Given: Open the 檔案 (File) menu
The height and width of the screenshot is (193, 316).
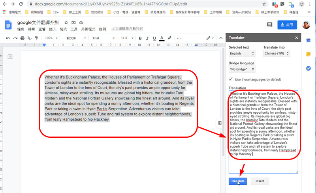Looking at the screenshot, I should coord(21,29).
